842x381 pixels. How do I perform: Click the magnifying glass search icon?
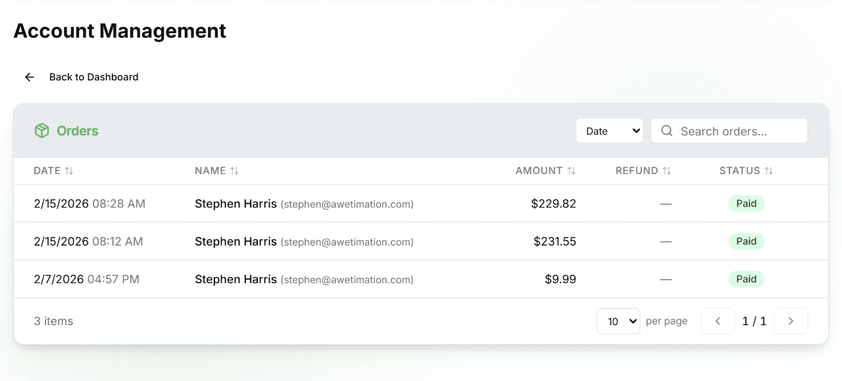click(666, 131)
